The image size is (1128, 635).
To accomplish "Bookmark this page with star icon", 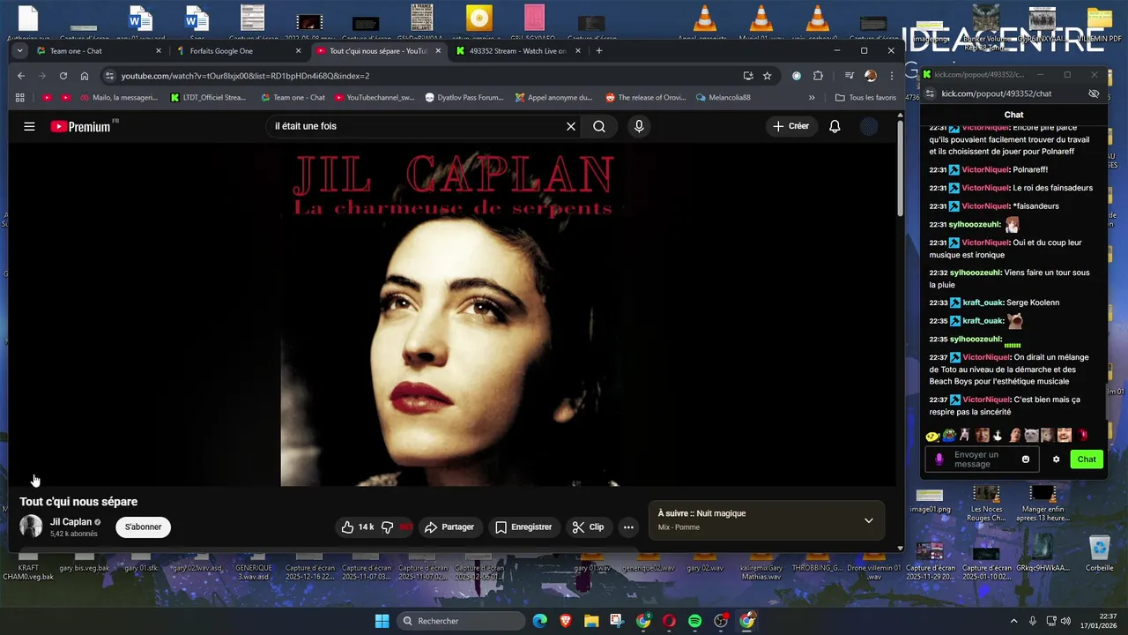I will coord(767,76).
